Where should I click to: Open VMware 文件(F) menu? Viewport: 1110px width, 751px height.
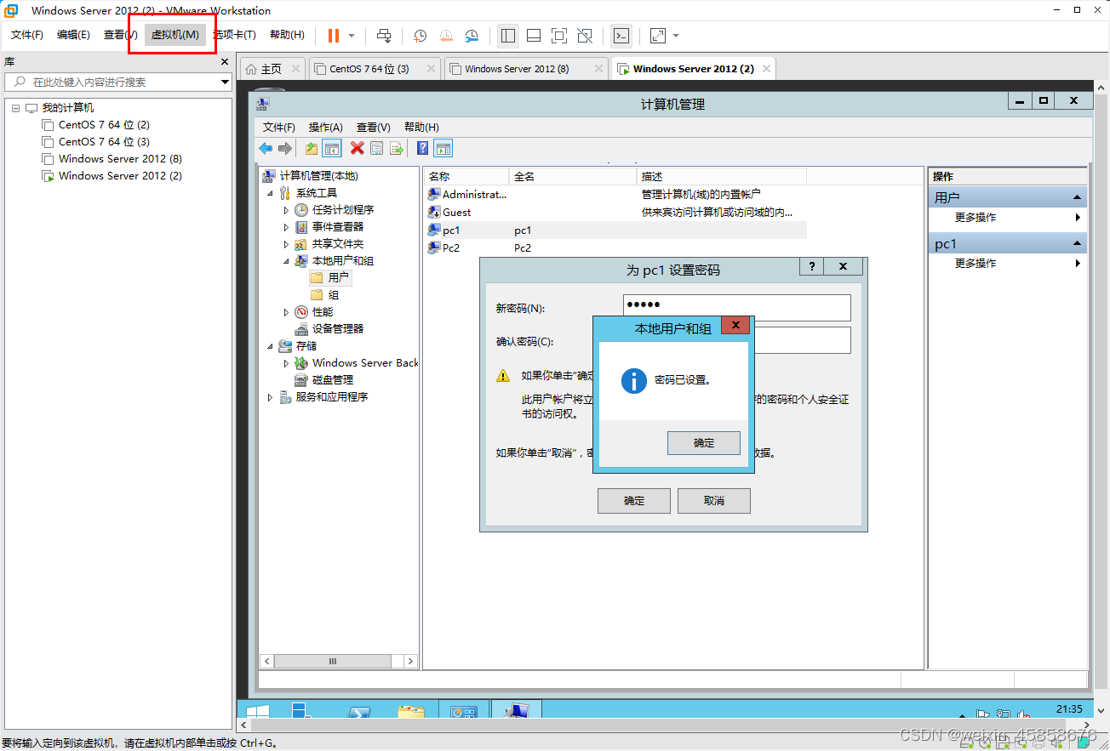coord(27,35)
